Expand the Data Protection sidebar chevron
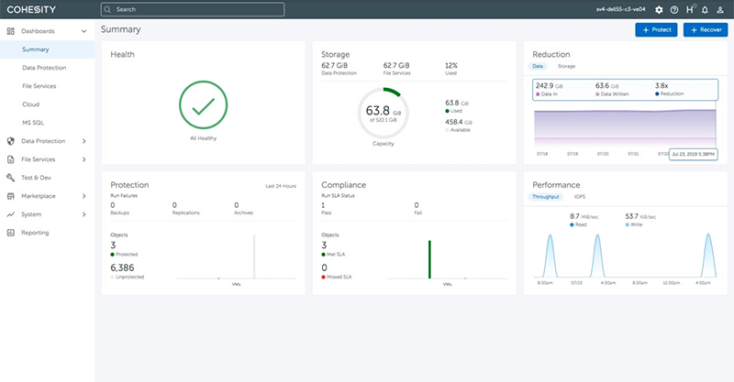The height and width of the screenshot is (382, 734). (84, 141)
